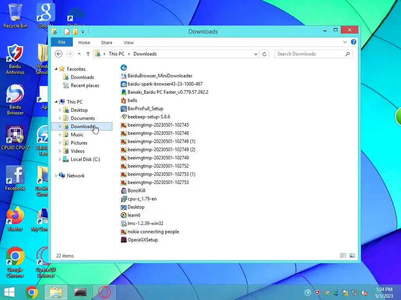Select learn6 file icon
This screenshot has height=300, width=401.
pos(123,215)
